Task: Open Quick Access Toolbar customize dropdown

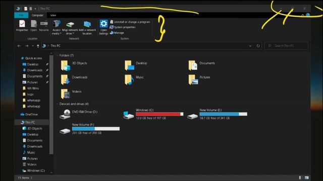Action: (35, 9)
